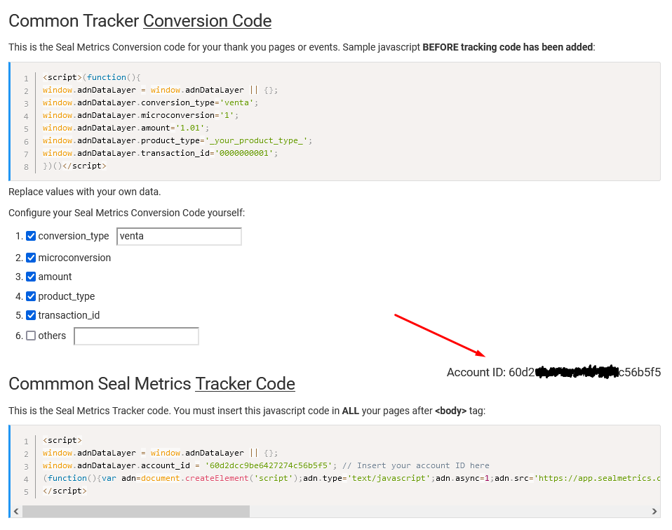Image resolution: width=672 pixels, height=530 pixels.
Task: Click the transaction_id='0000000001' code line
Action: (161, 153)
